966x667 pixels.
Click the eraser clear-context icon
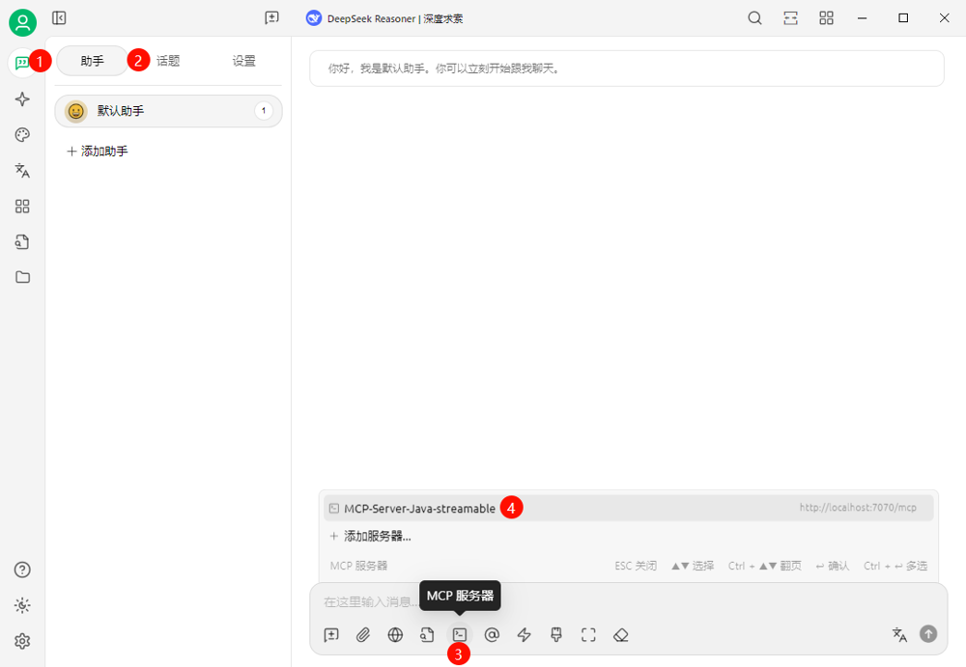621,634
